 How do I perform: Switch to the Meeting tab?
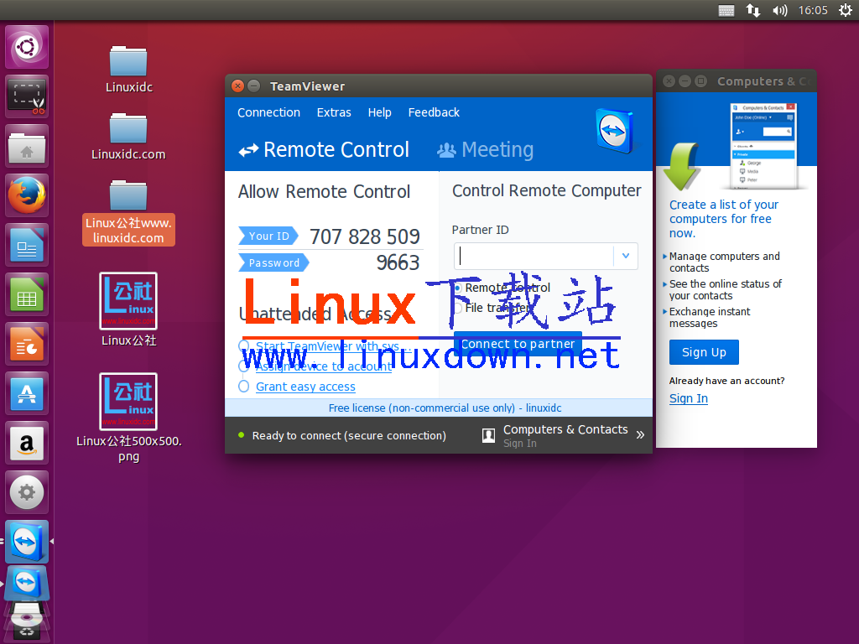point(485,149)
